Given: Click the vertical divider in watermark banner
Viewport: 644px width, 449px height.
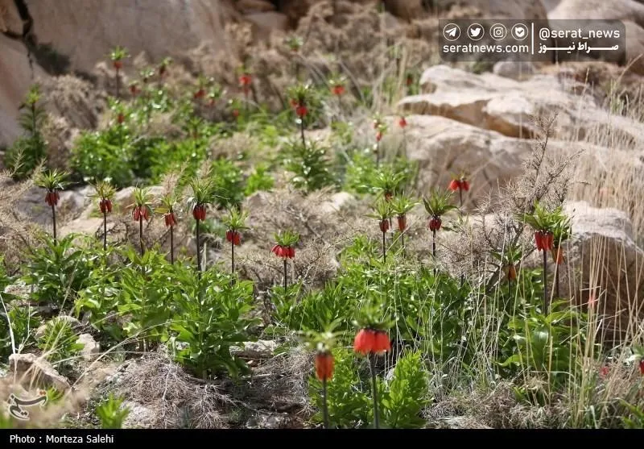Looking at the screenshot, I should coord(533,39).
